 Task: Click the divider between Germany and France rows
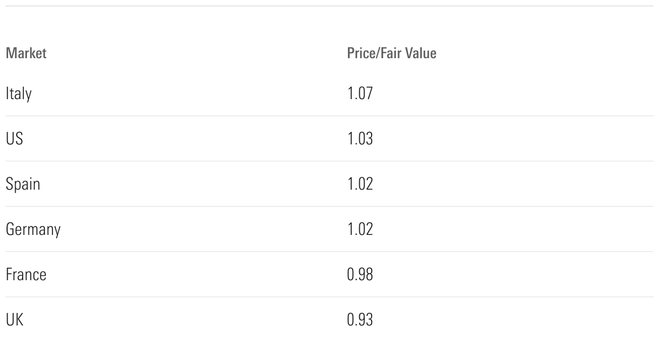pyautogui.click(x=329, y=252)
